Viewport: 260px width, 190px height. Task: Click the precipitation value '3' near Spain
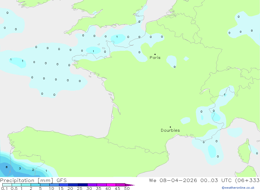coord(20,168)
